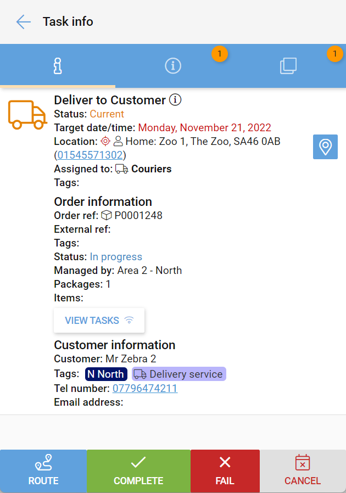Click the courier truck icon by Assigned to

[121, 169]
